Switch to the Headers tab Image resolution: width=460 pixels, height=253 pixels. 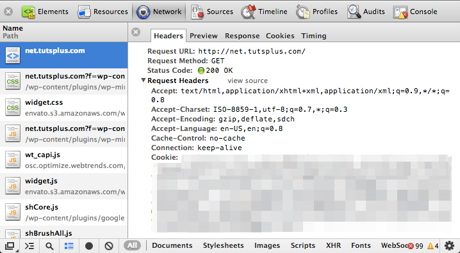(168, 36)
